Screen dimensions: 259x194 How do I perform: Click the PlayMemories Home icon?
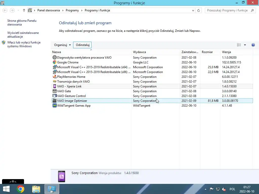click(55, 77)
